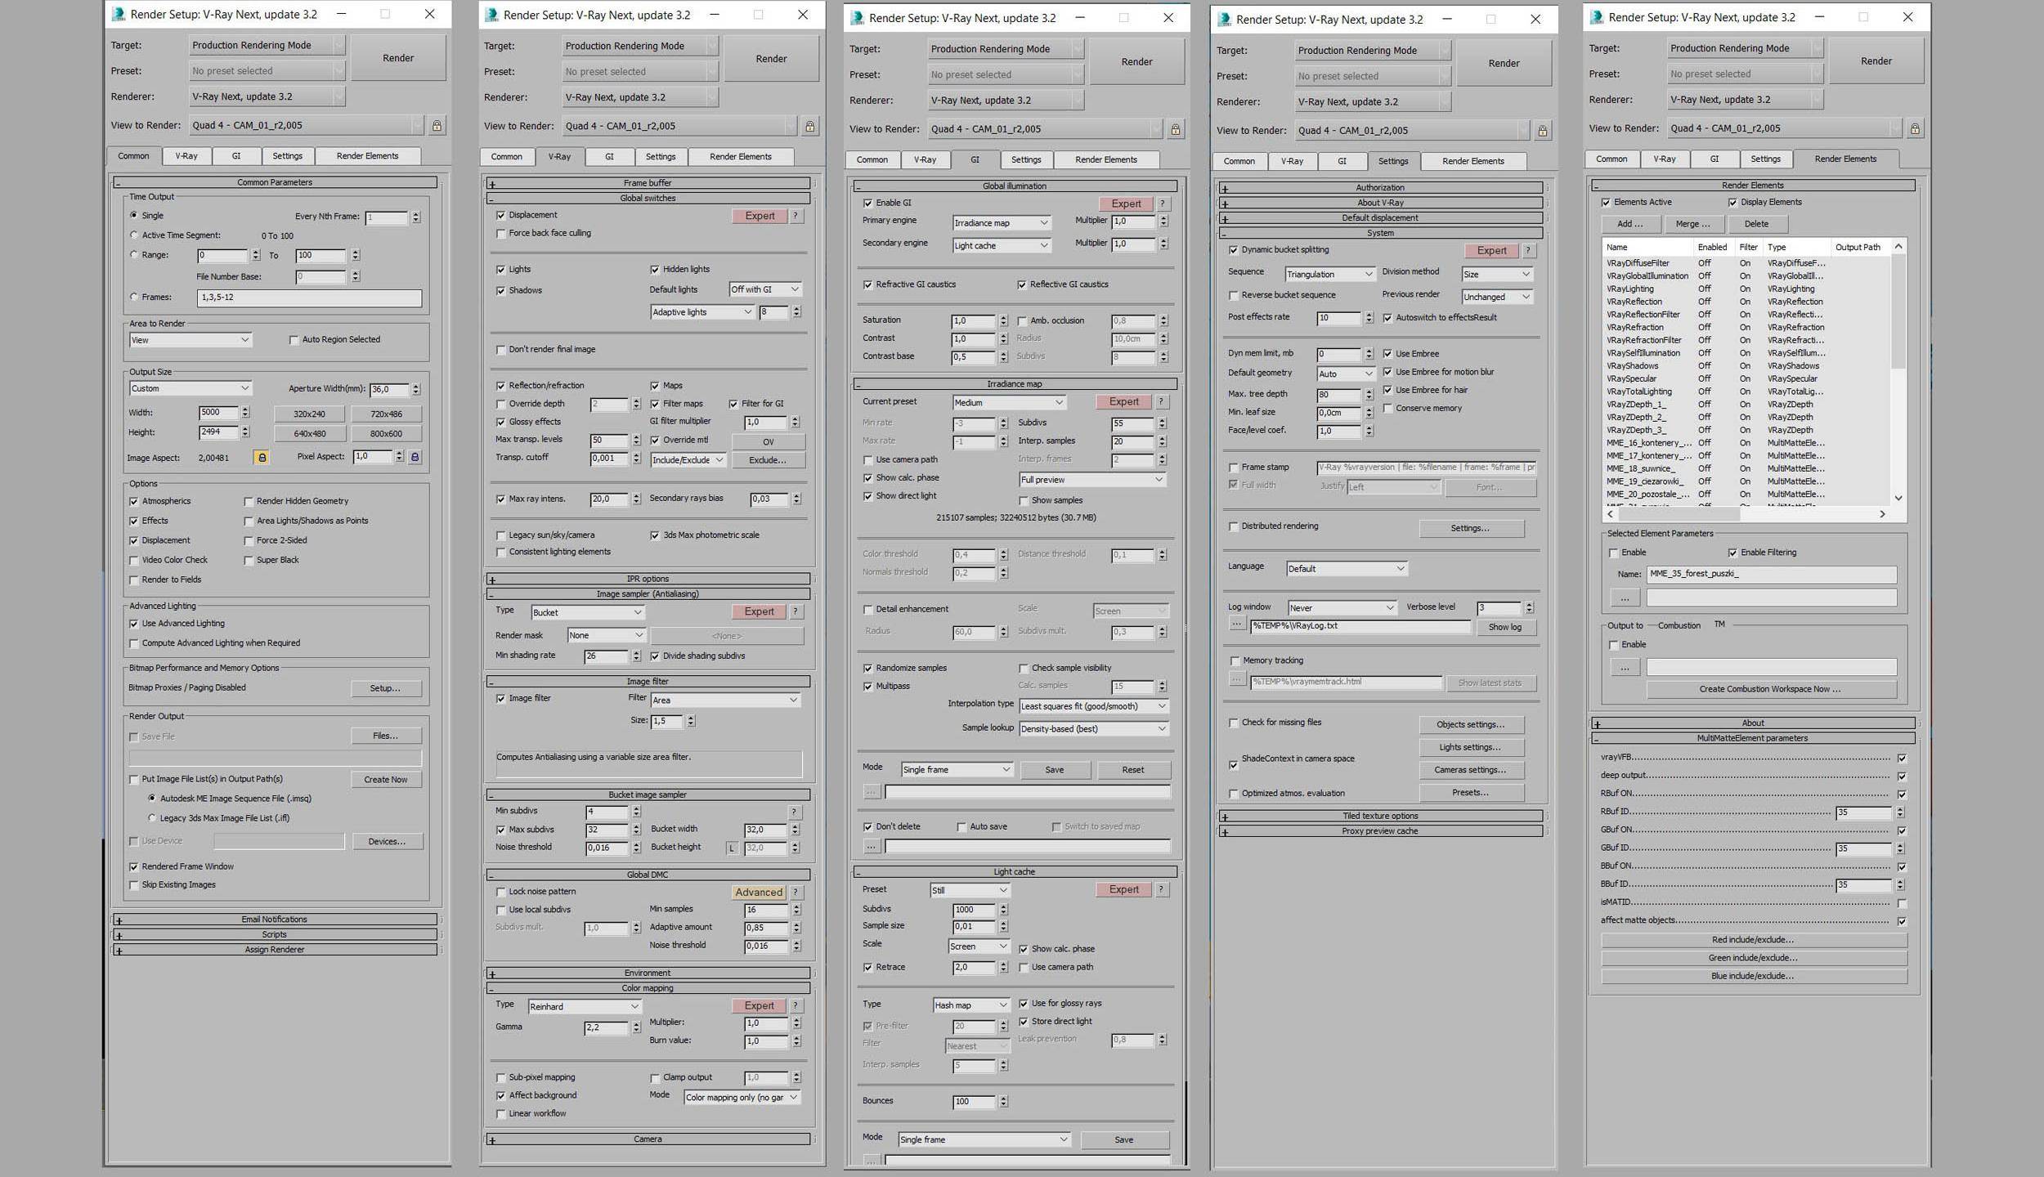Click Width spinner arrows in Output Size
Viewport: 2044px width, 1177px height.
(245, 413)
